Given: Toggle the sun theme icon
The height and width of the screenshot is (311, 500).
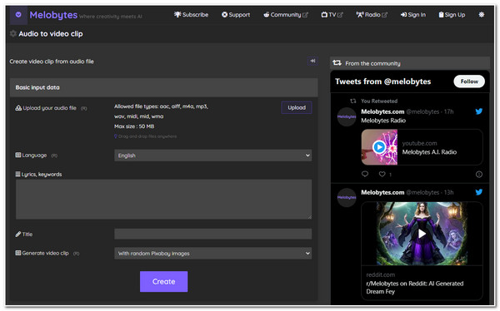Looking at the screenshot, I should click(481, 15).
